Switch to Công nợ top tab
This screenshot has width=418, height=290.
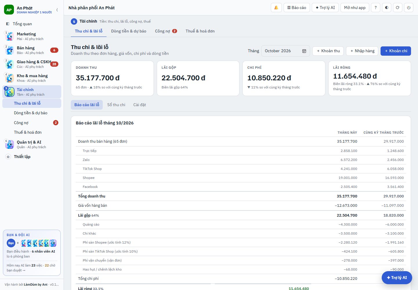coord(166,31)
